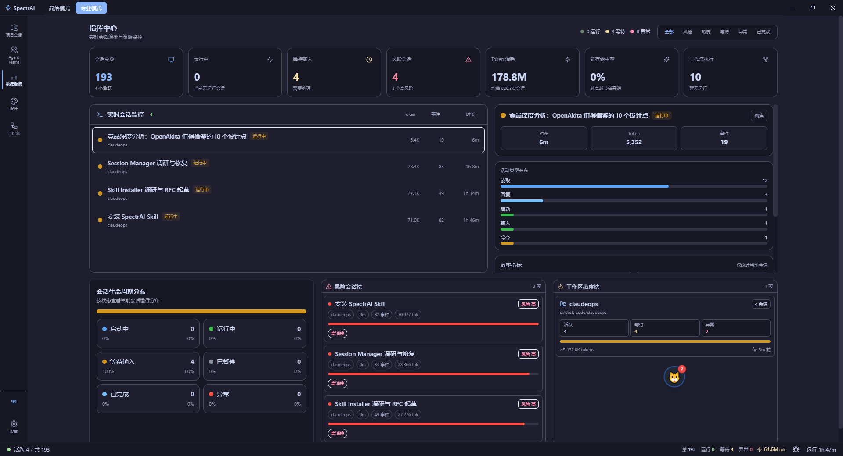Click 风险 高 badge on Session Manager card
The height and width of the screenshot is (456, 843).
pos(528,354)
